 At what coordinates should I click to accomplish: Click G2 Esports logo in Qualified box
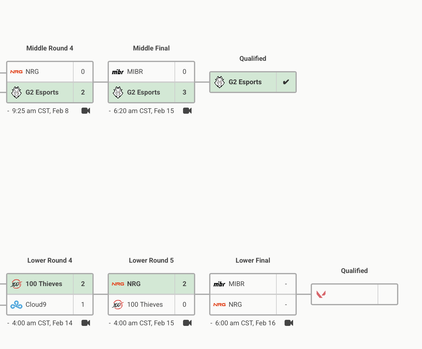(x=220, y=82)
